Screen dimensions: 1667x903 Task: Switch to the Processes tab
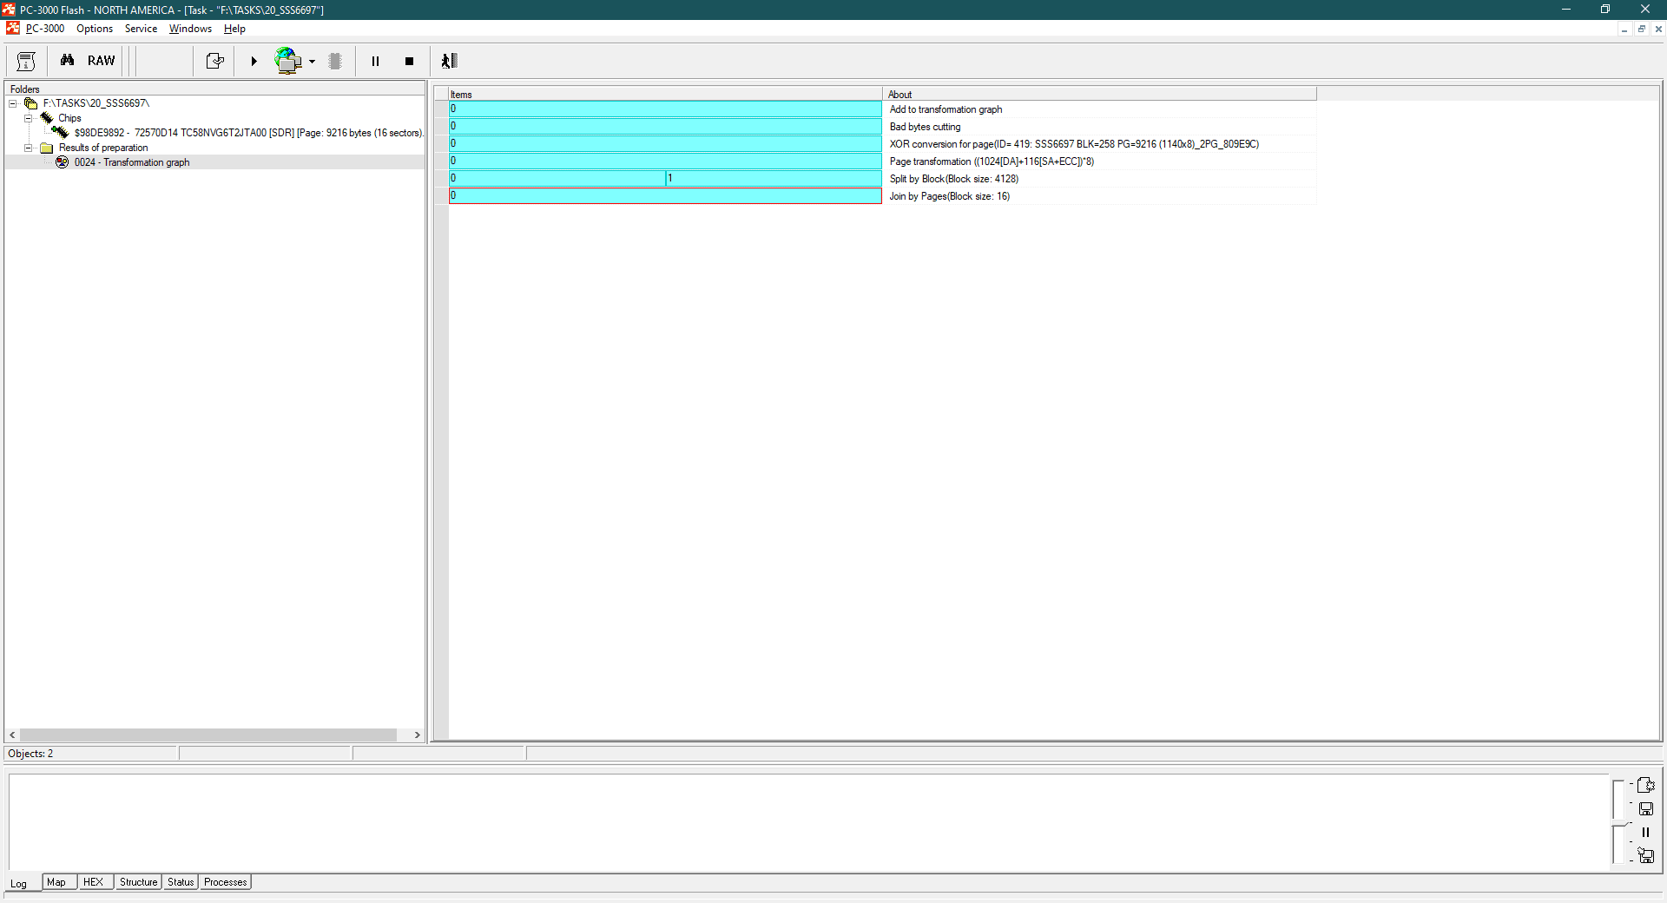point(225,882)
